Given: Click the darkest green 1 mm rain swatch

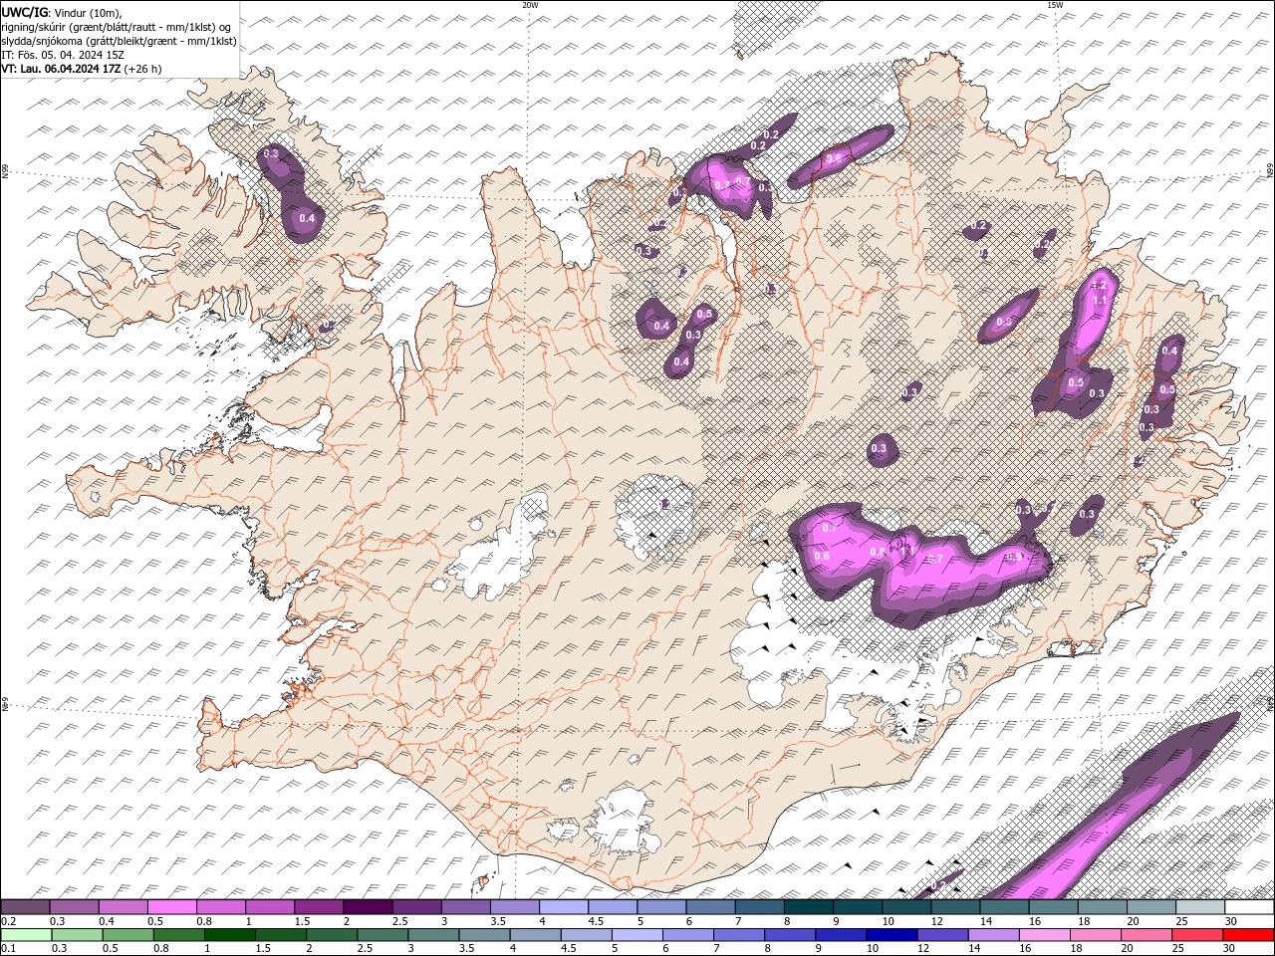Looking at the screenshot, I should coord(229,935).
